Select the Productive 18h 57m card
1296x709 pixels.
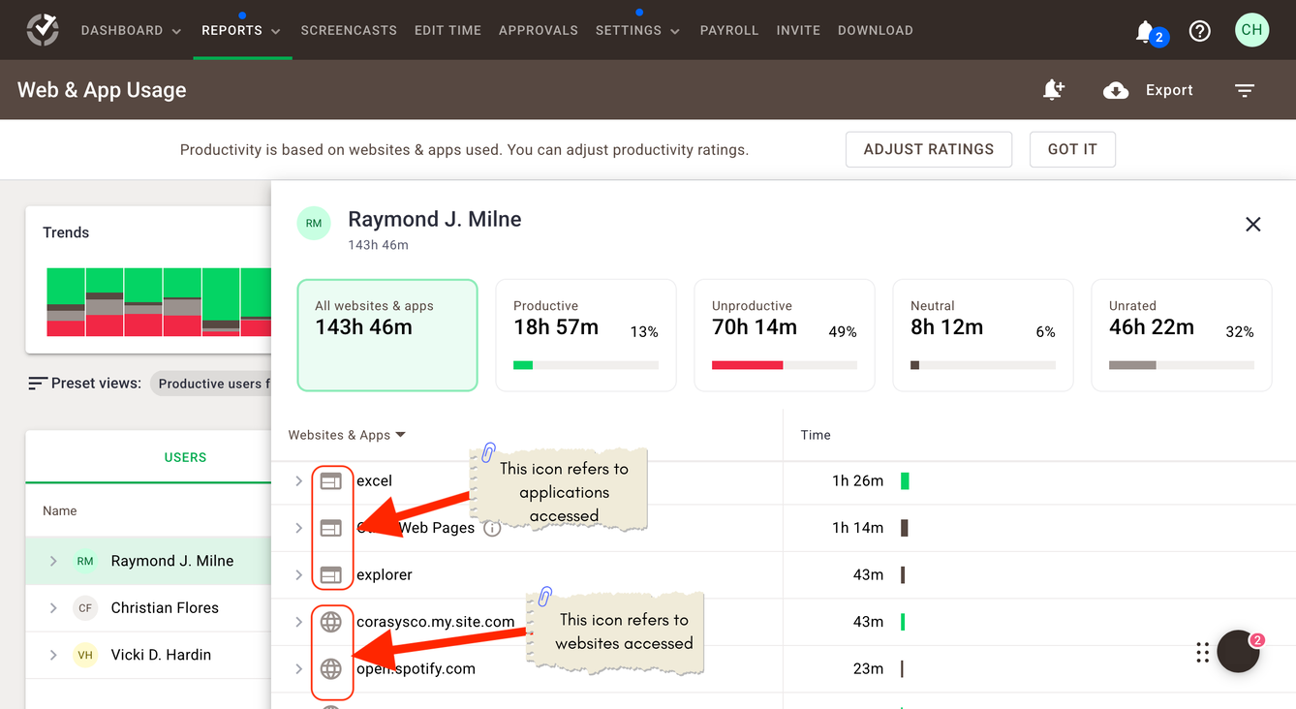pos(586,335)
